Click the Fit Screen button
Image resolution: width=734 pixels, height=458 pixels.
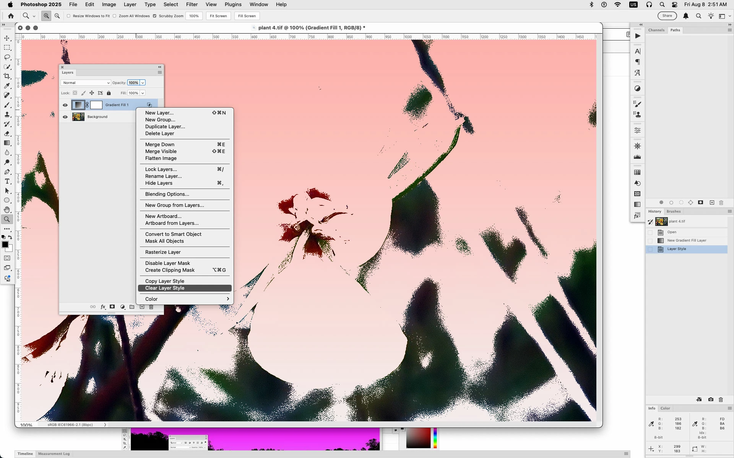pos(218,16)
